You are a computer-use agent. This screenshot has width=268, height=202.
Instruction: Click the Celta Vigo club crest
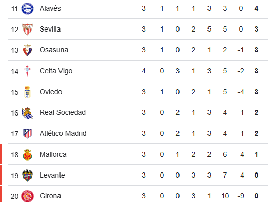pyautogui.click(x=27, y=71)
